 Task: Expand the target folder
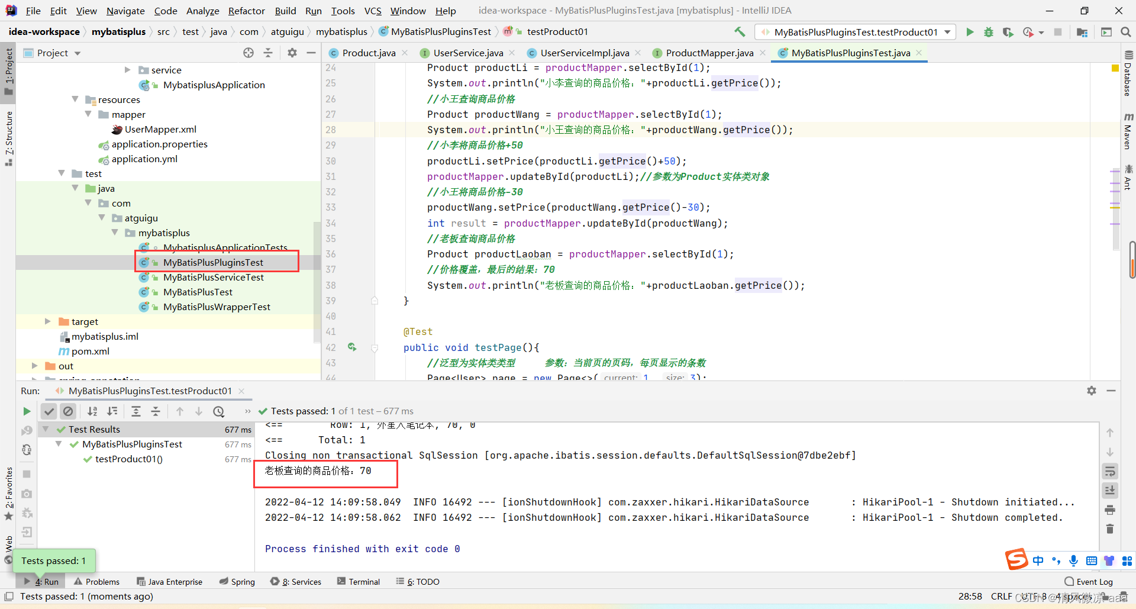pos(48,321)
